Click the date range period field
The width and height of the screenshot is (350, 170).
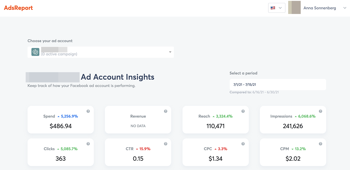tap(277, 85)
